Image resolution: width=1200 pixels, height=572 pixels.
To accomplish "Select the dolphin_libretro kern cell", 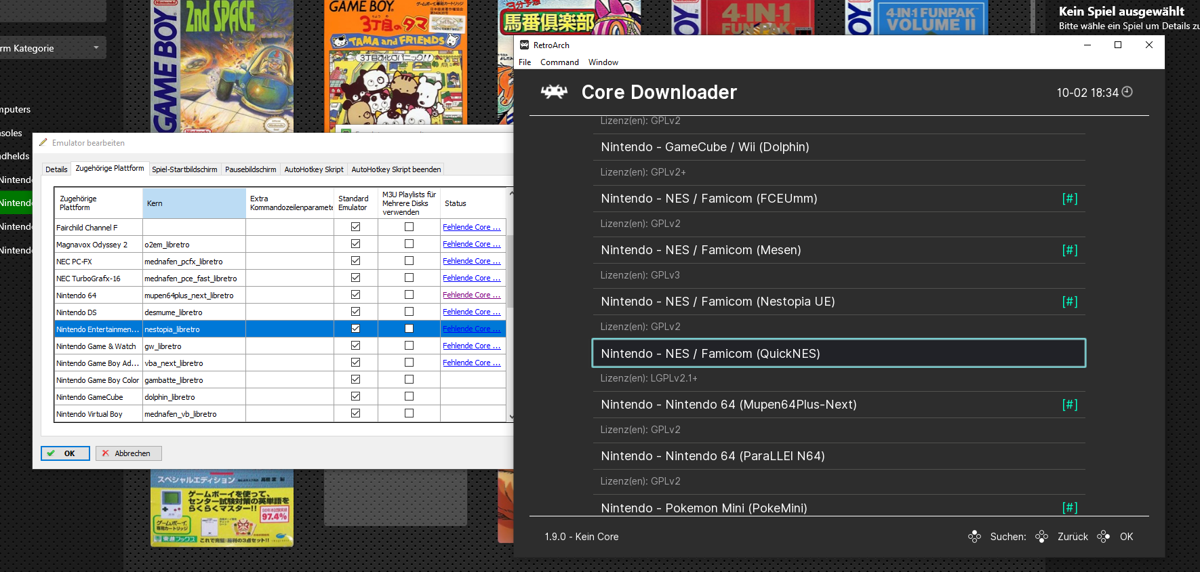I will pyautogui.click(x=194, y=397).
